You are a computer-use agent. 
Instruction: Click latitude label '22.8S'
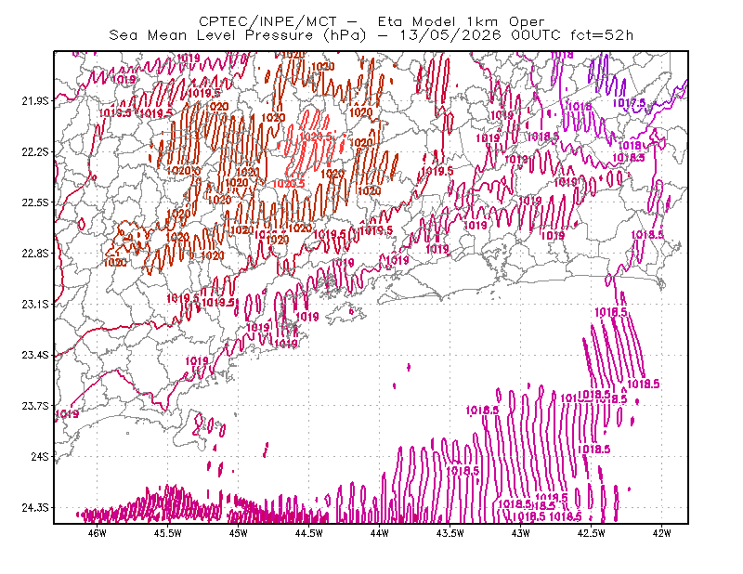click(x=35, y=254)
